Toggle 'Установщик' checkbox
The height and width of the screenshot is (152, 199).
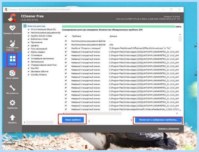29,55
